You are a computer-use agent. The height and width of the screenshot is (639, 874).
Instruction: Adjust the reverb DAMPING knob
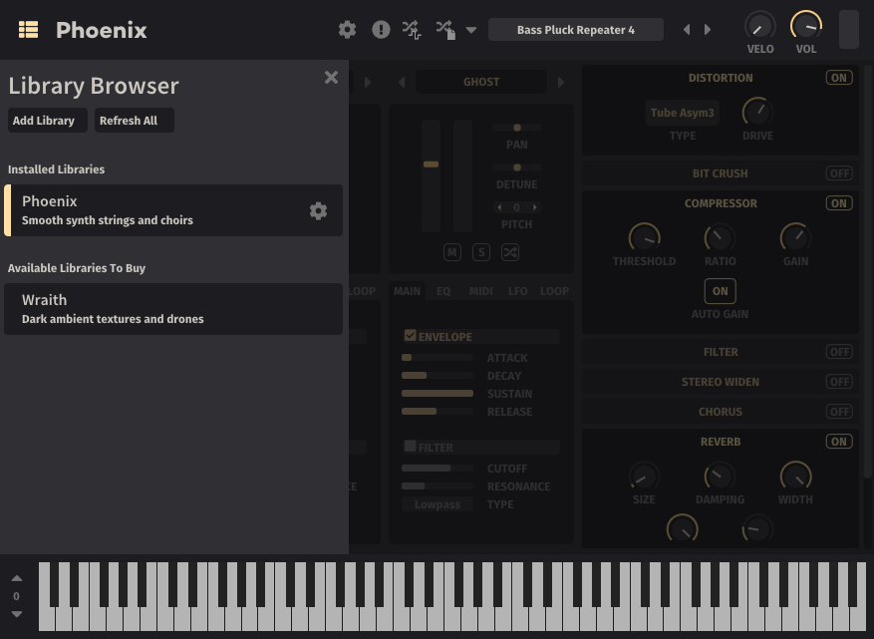click(x=720, y=477)
